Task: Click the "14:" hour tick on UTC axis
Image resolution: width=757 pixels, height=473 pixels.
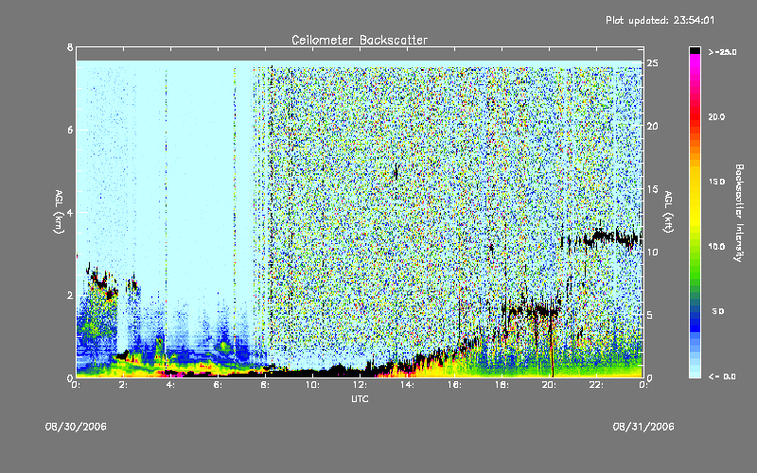Action: [407, 385]
